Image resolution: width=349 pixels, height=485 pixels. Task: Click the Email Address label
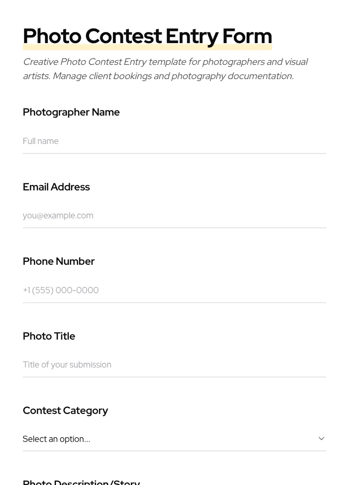56,187
